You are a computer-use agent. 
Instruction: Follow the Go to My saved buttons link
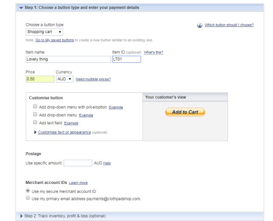tap(54, 40)
